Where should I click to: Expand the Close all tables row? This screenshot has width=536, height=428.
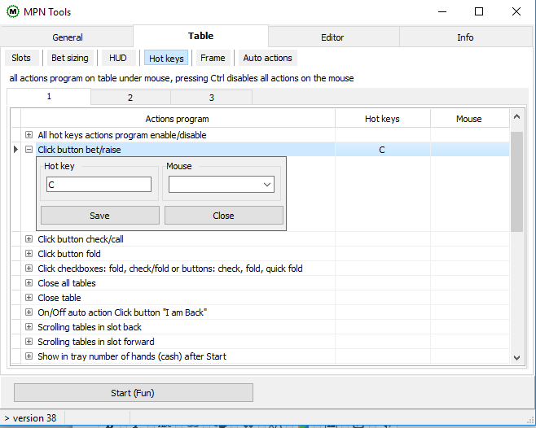point(29,283)
